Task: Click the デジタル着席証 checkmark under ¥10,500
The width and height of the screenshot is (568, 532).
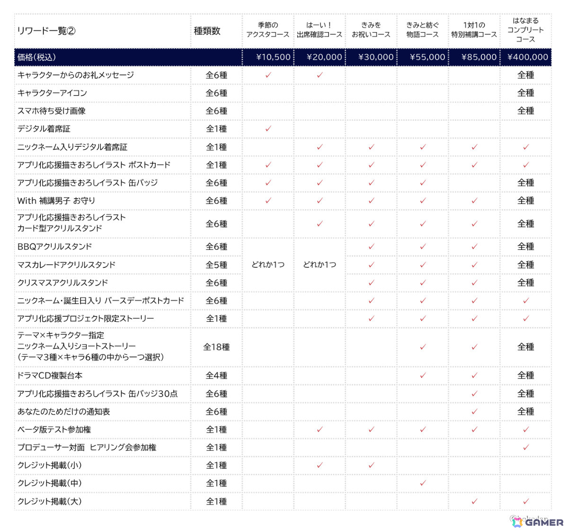Action: pos(268,129)
